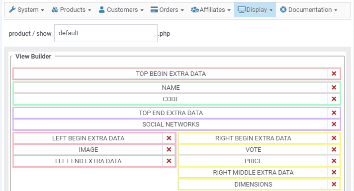Delete the RIGHT MIDDLE EXTRA DATA block
Viewport: 354px width, 191px height.
tap(334, 173)
